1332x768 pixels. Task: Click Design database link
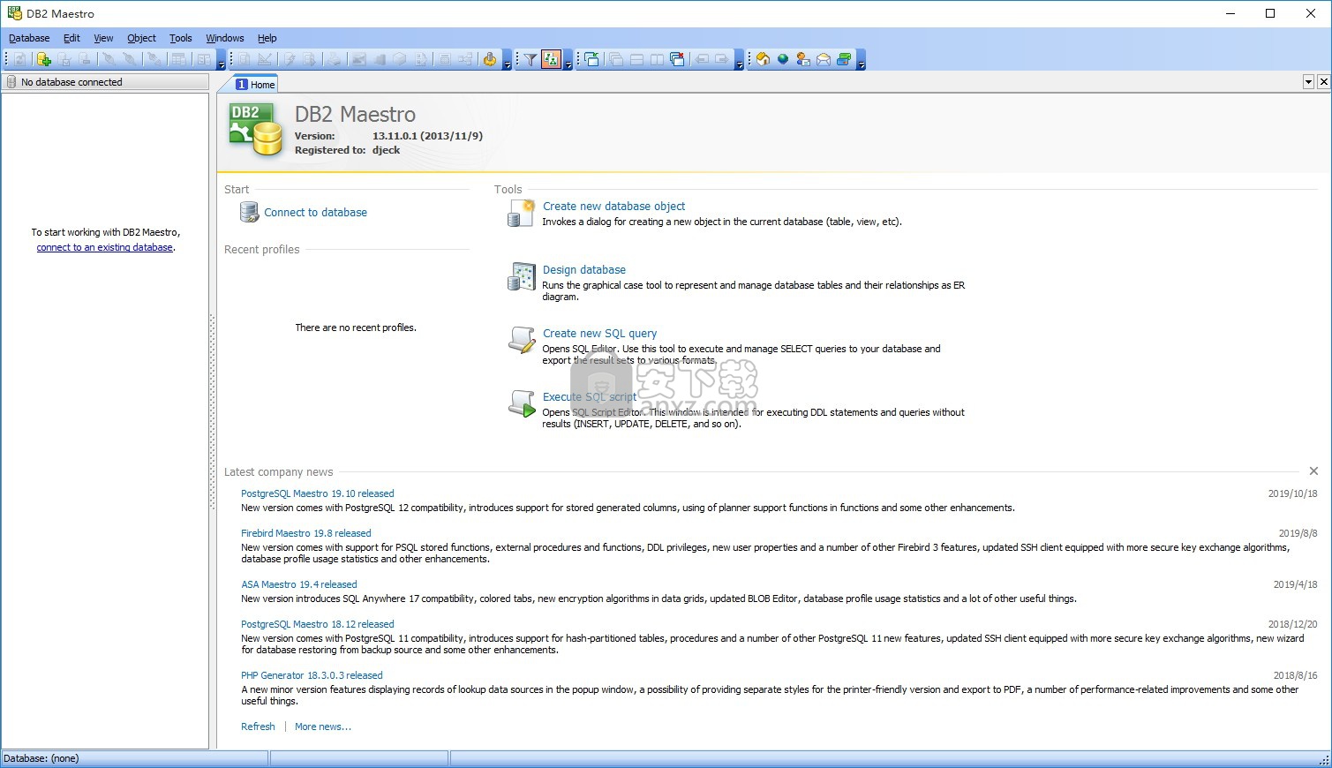[583, 269]
